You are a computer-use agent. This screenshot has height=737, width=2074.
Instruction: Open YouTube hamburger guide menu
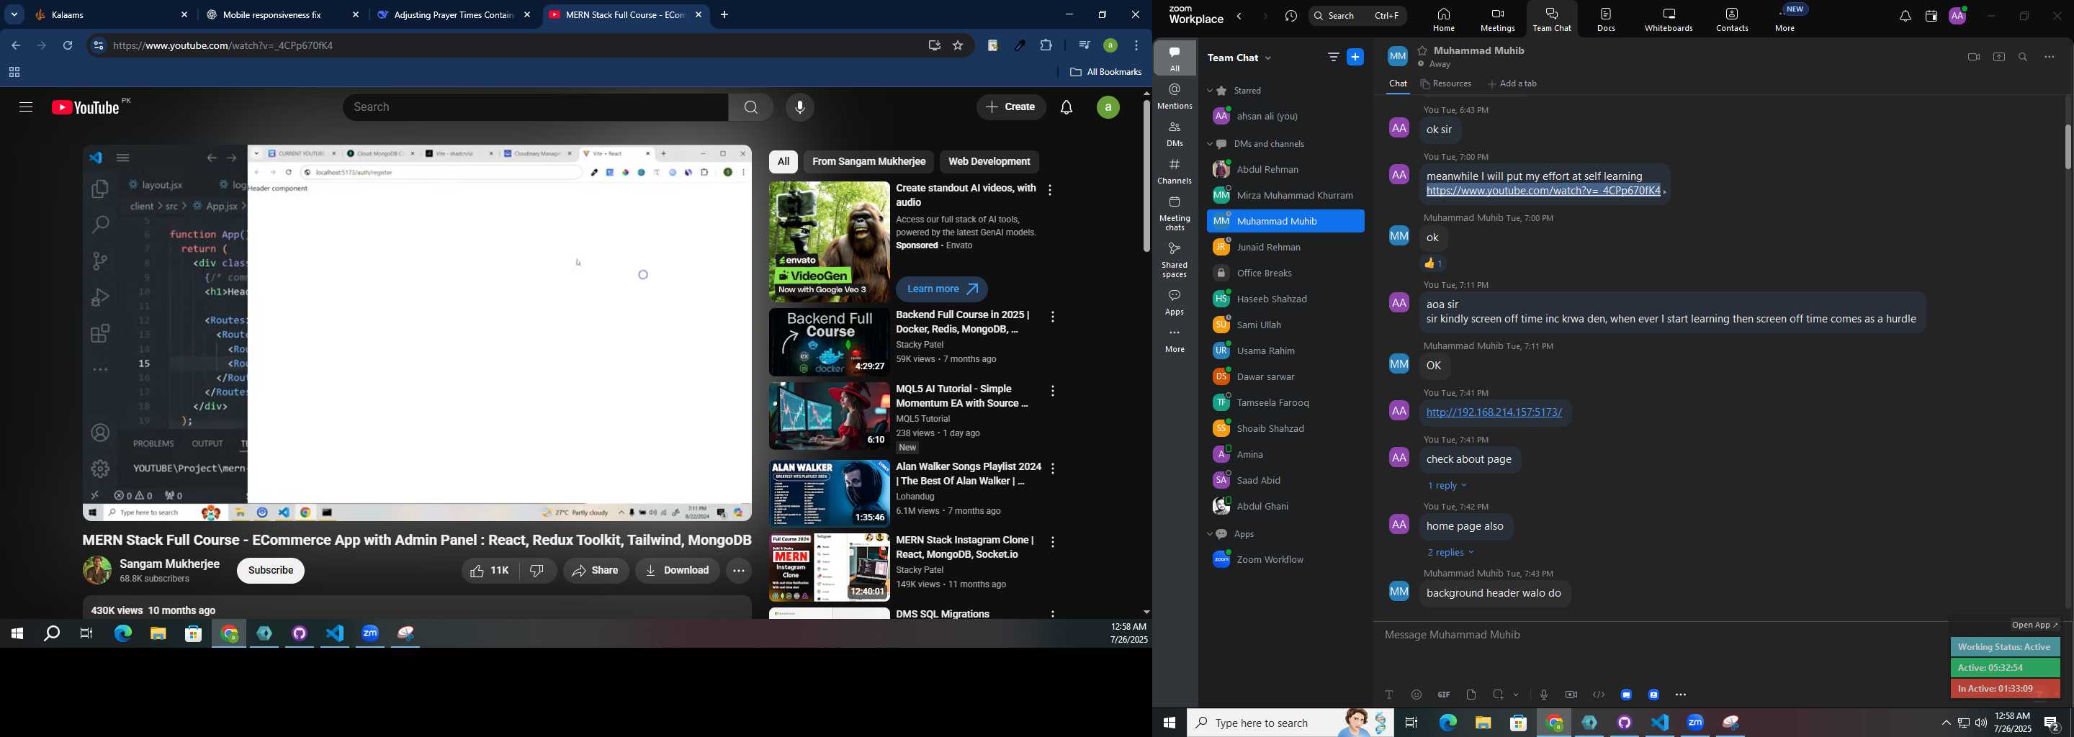click(x=25, y=107)
